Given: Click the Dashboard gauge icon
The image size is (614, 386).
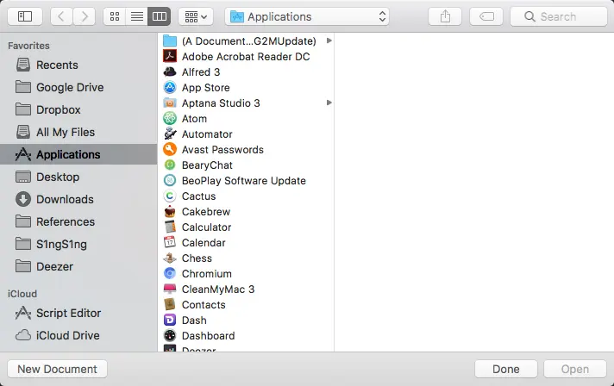Looking at the screenshot, I should click(170, 335).
